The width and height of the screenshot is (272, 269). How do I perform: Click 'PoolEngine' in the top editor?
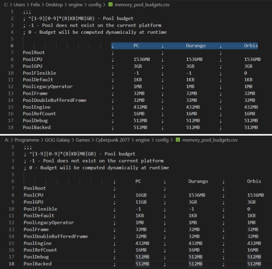tap(36, 107)
